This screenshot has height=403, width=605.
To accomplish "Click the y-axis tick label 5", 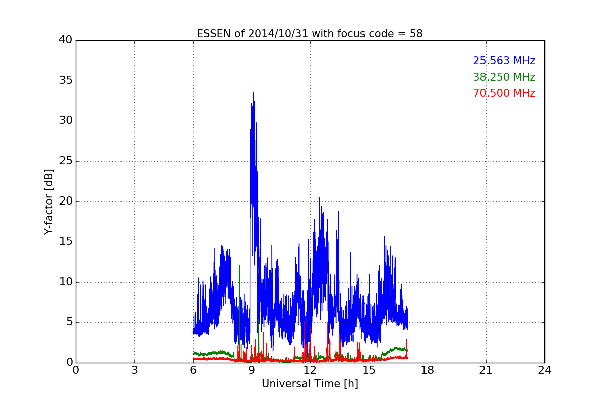I will pos(69,322).
